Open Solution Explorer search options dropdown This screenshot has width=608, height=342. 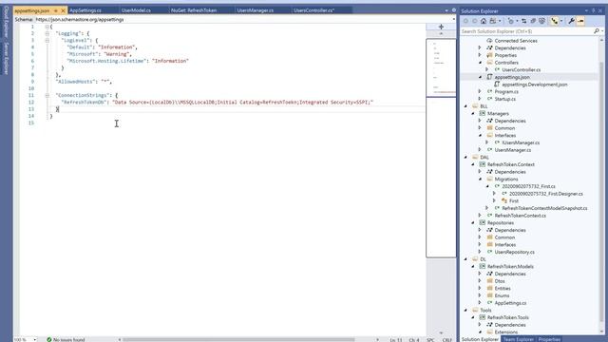click(x=602, y=31)
